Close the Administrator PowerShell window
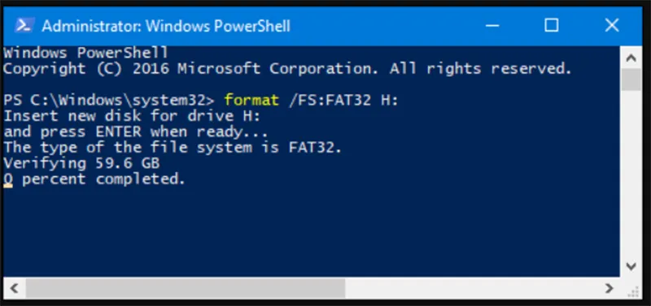The height and width of the screenshot is (306, 651). pos(612,26)
